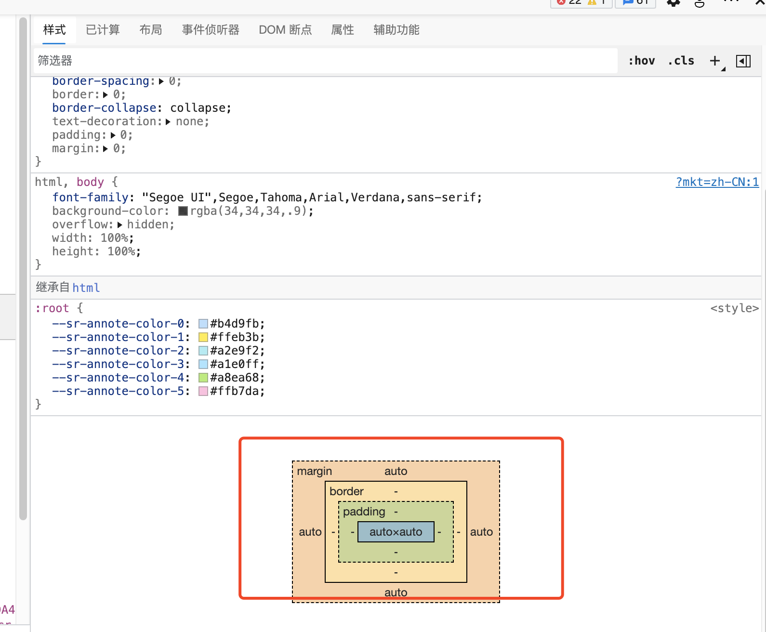This screenshot has height=632, width=766.
Task: Open the ?mkt=zh-CN:1 source link
Action: click(717, 182)
